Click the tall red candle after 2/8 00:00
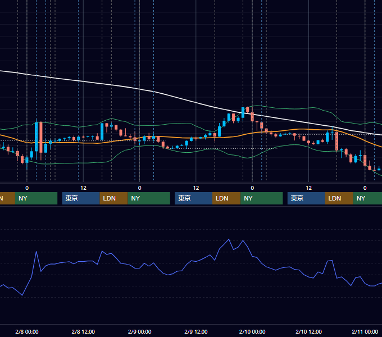 (x=41, y=138)
